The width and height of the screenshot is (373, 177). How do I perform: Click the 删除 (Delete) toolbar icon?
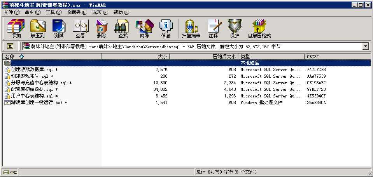[x=102, y=28]
